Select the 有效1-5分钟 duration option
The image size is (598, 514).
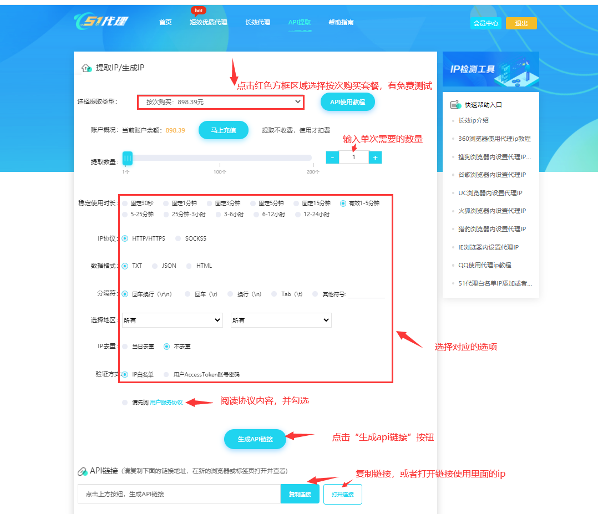point(343,203)
